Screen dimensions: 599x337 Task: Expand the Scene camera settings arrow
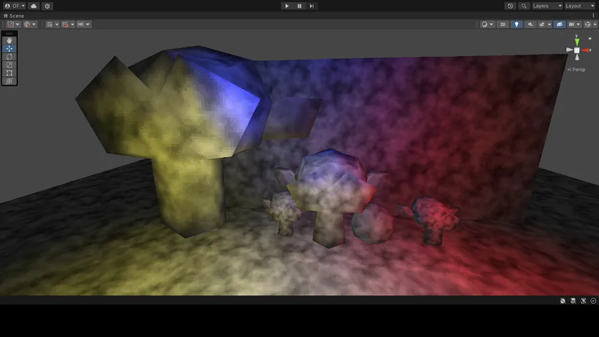578,25
